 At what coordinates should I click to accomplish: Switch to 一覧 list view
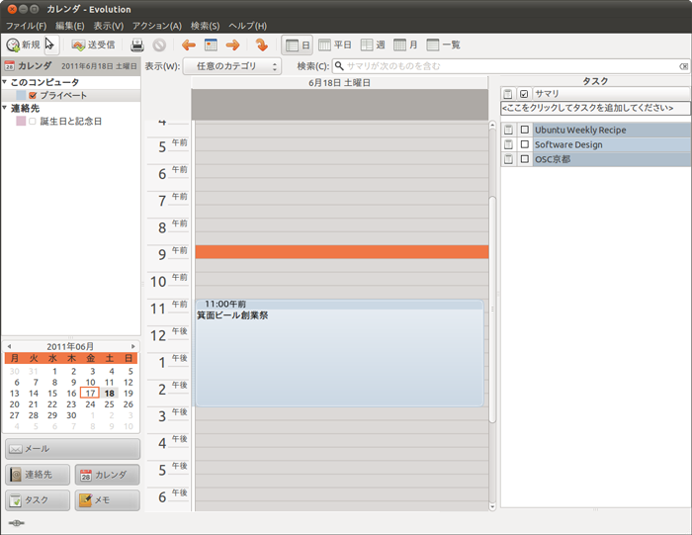(x=444, y=45)
